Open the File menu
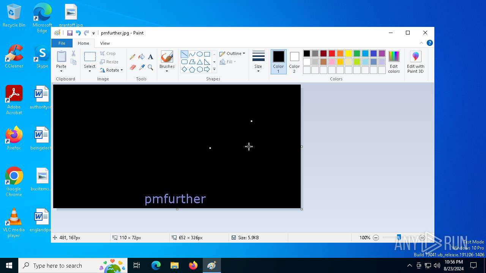486x273 pixels. point(62,43)
